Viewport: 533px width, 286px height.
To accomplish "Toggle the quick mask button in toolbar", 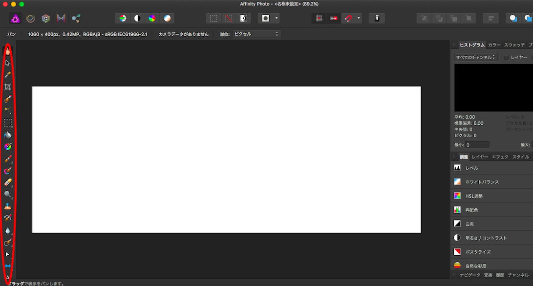I will (265, 19).
